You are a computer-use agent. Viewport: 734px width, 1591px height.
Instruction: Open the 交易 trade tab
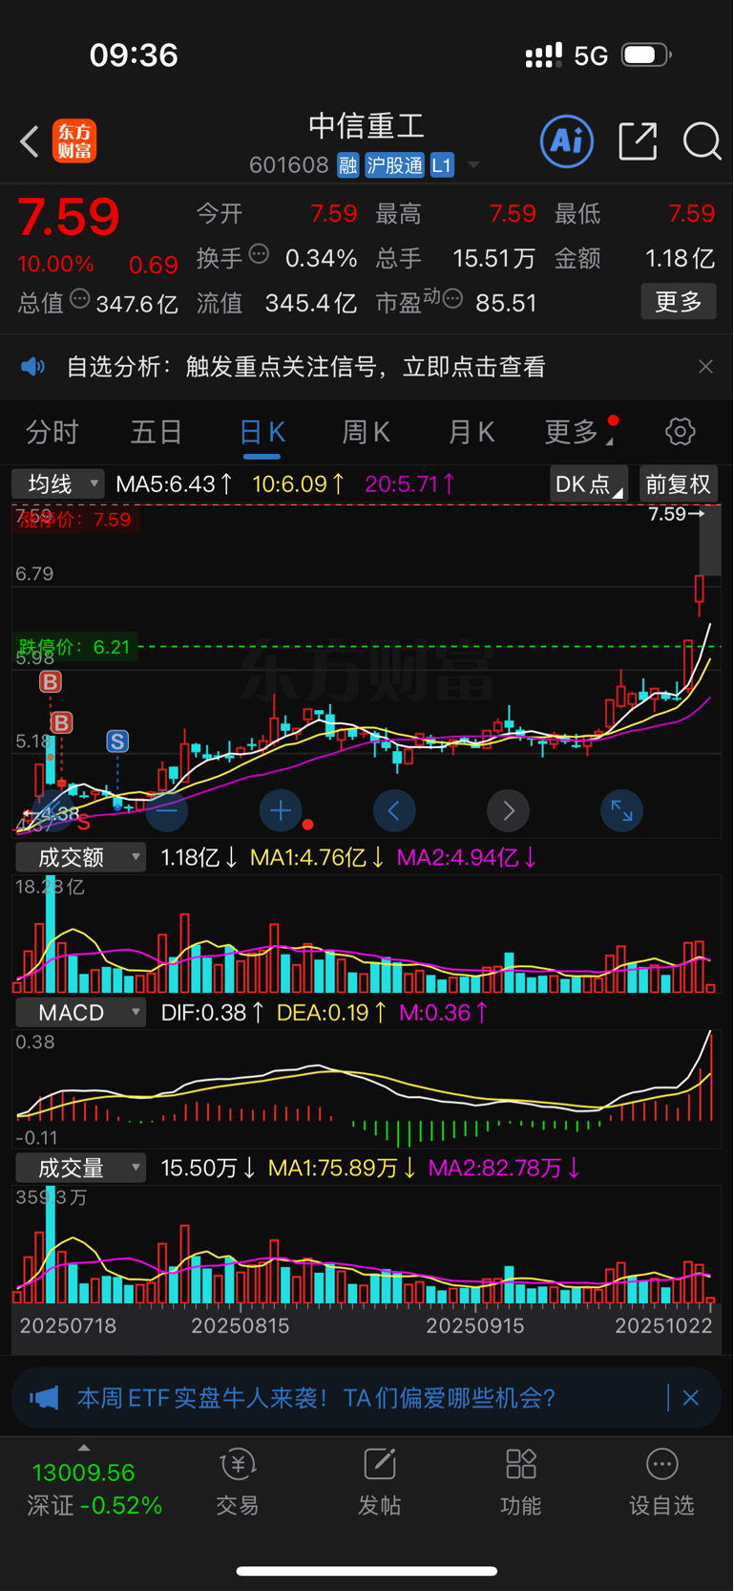238,1482
